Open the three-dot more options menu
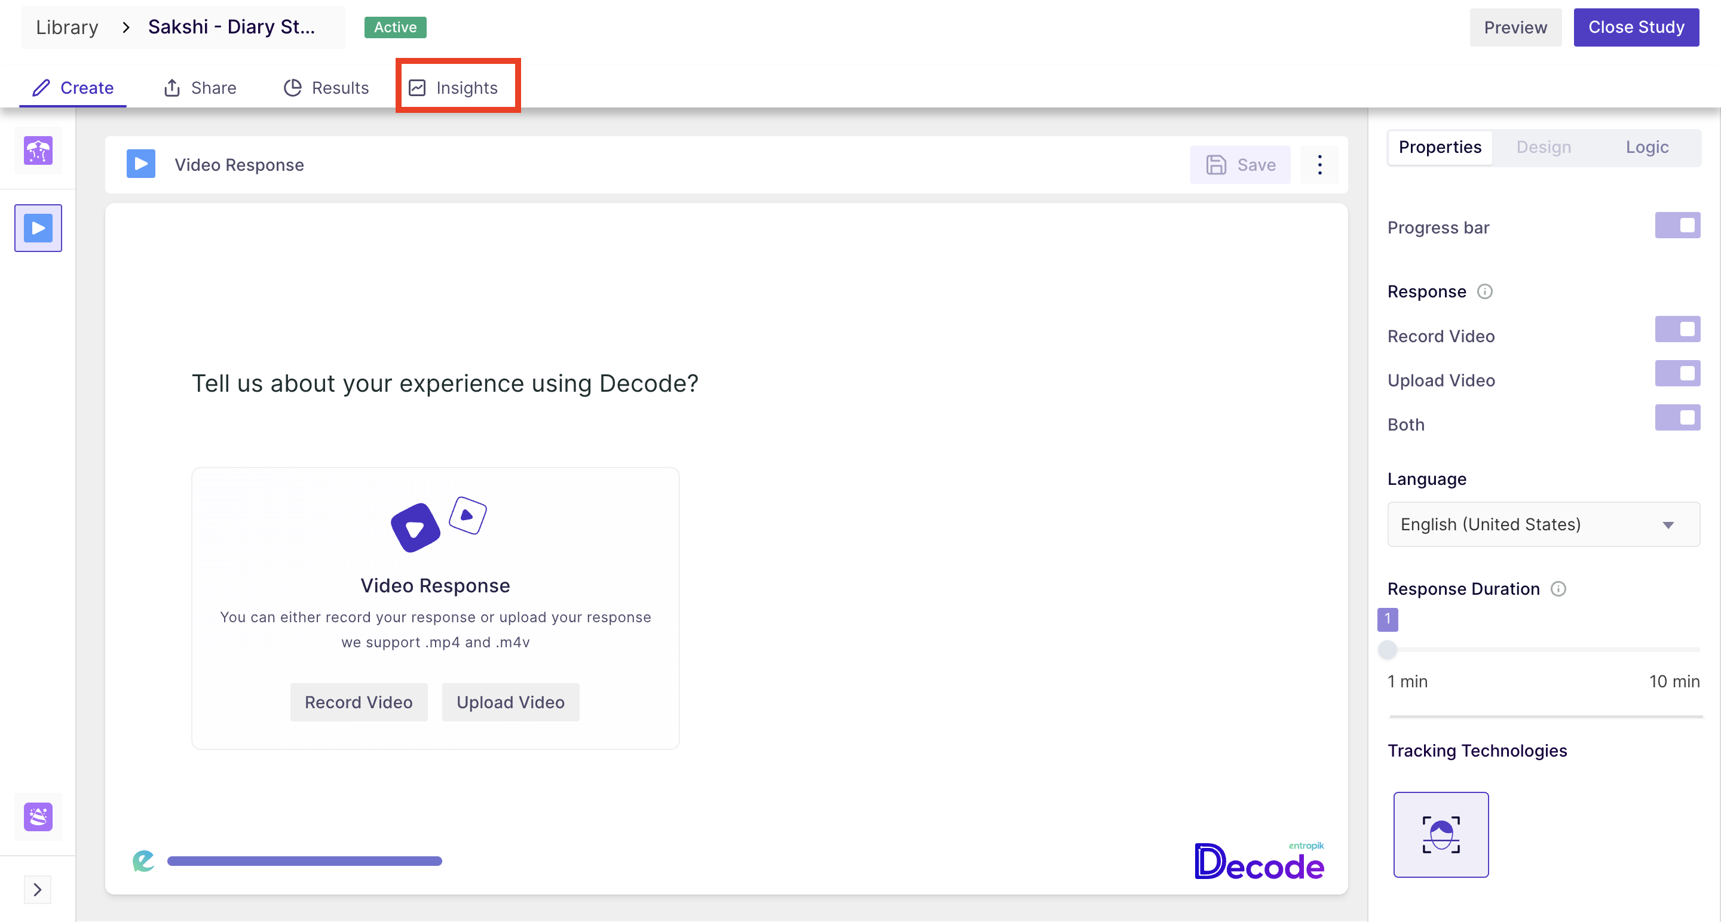 coord(1319,165)
